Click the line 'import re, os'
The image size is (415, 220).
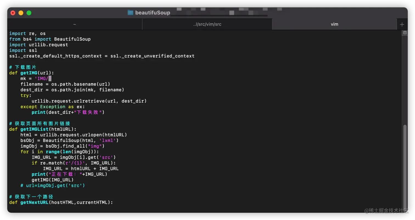pos(27,34)
